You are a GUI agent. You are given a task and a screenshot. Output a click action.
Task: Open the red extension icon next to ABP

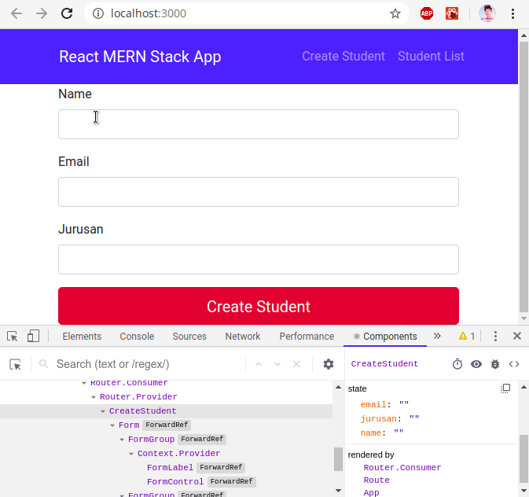tap(452, 13)
